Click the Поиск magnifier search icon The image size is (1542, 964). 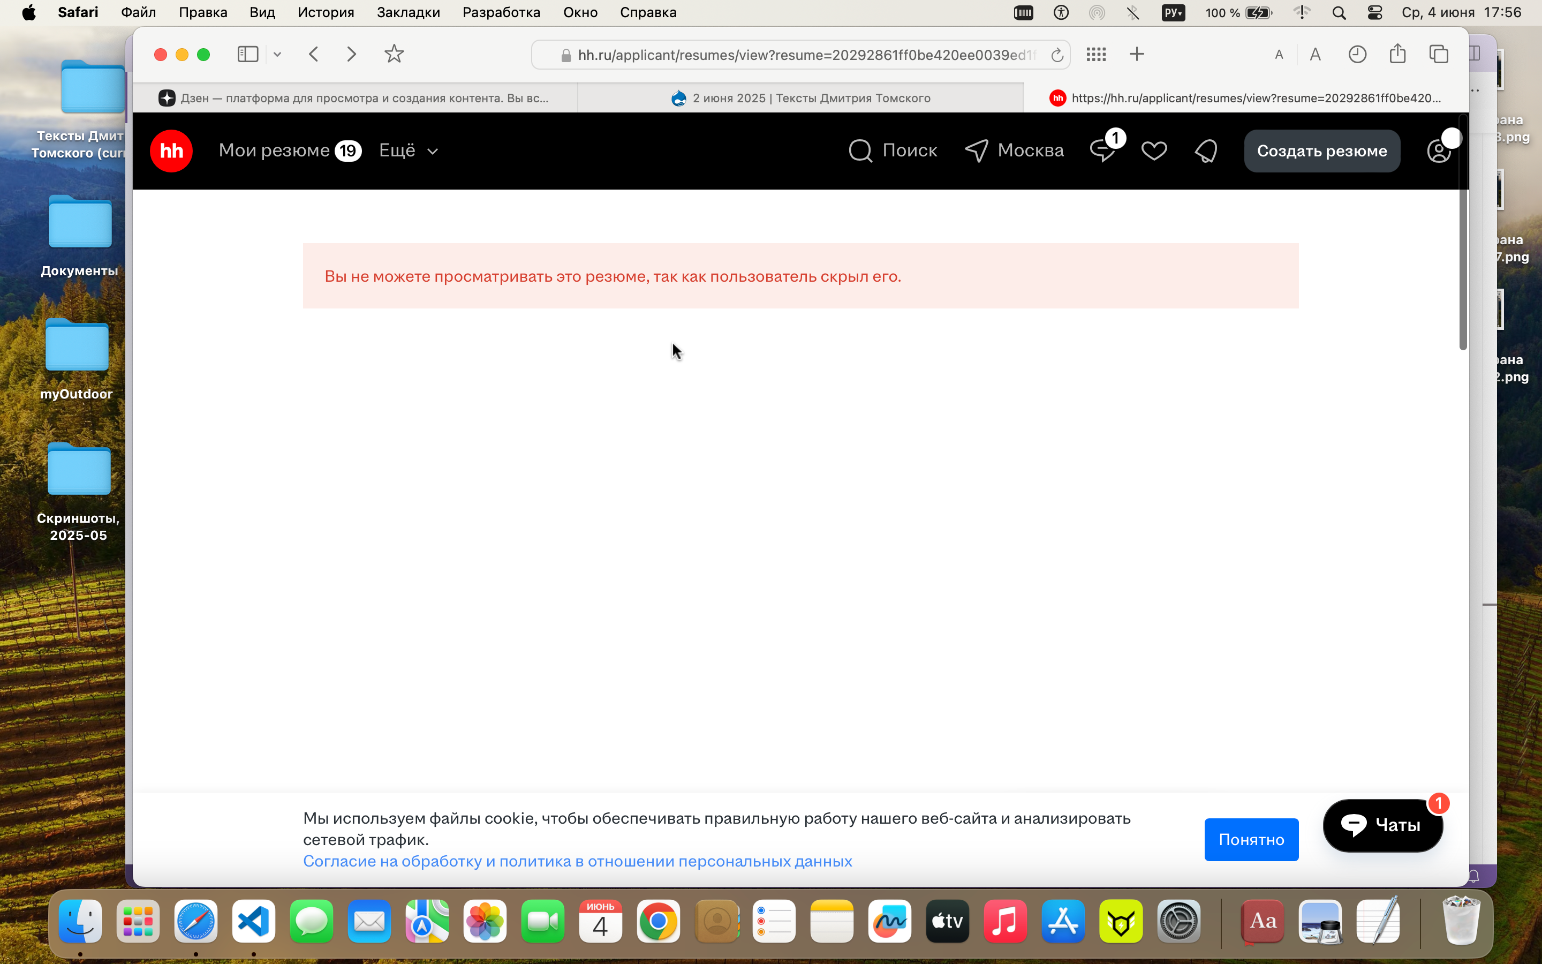pos(860,151)
